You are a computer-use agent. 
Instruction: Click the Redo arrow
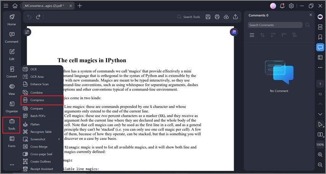click(38, 17)
